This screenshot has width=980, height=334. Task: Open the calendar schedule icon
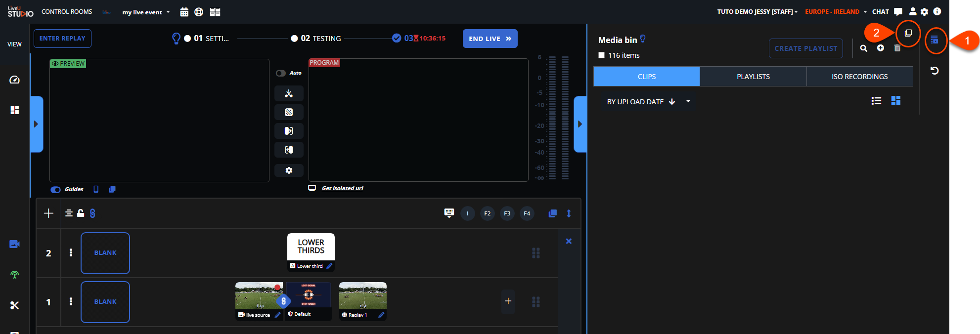184,12
